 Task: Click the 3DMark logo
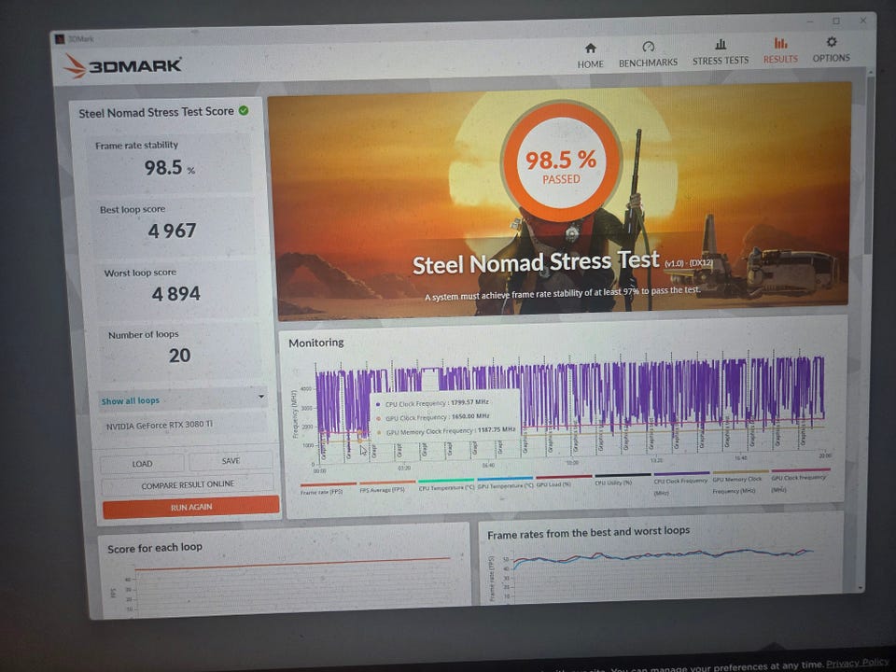[x=123, y=66]
